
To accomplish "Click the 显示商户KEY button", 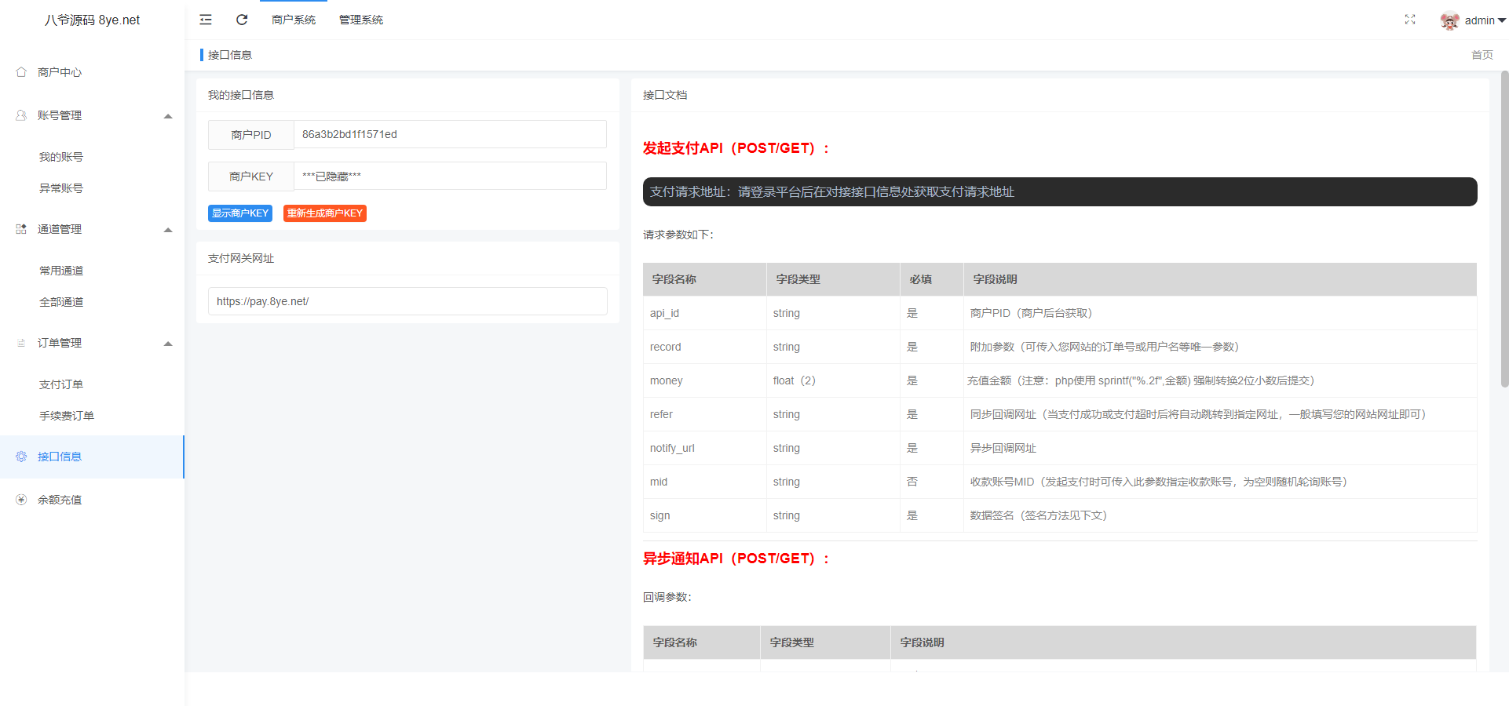I will (x=239, y=213).
